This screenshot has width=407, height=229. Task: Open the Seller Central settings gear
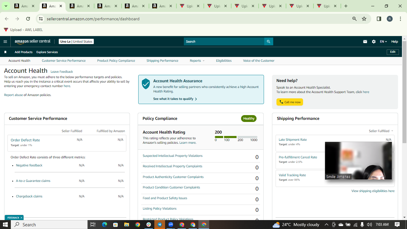click(374, 42)
